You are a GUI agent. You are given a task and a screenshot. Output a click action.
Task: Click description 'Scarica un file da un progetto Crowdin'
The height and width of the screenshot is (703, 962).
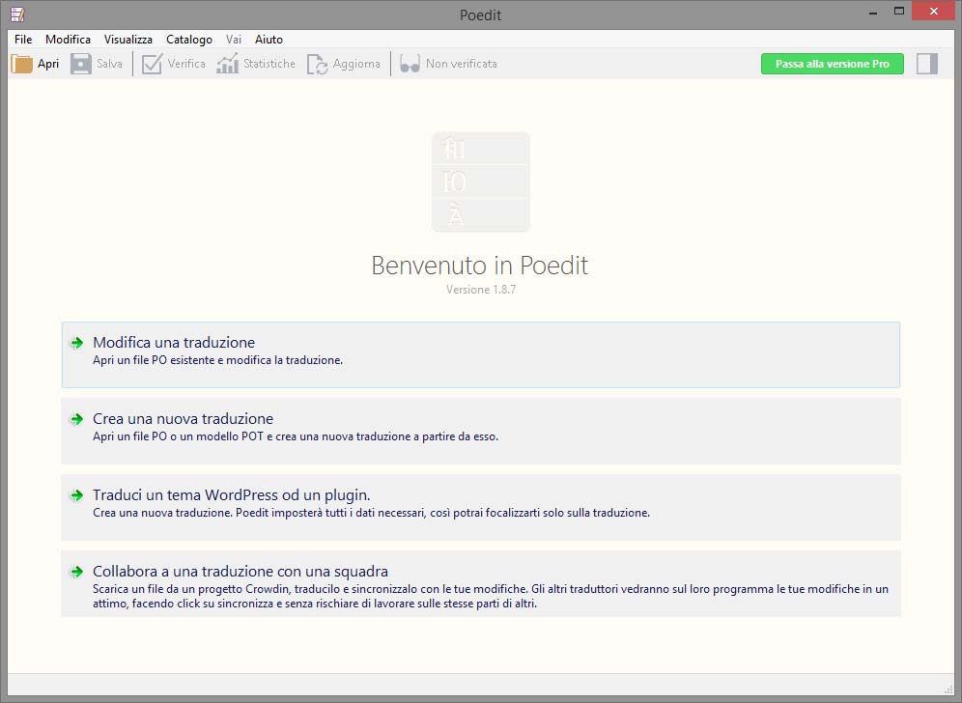[x=491, y=596]
